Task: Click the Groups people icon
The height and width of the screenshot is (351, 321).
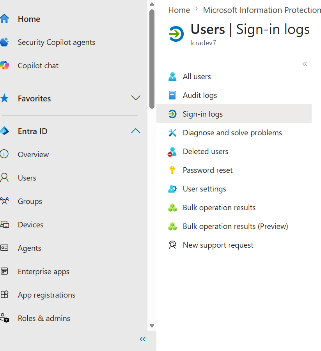Action: click(x=4, y=201)
